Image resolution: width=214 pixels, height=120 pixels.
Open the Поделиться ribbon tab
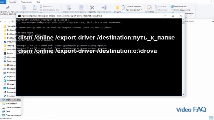click(26, 2)
